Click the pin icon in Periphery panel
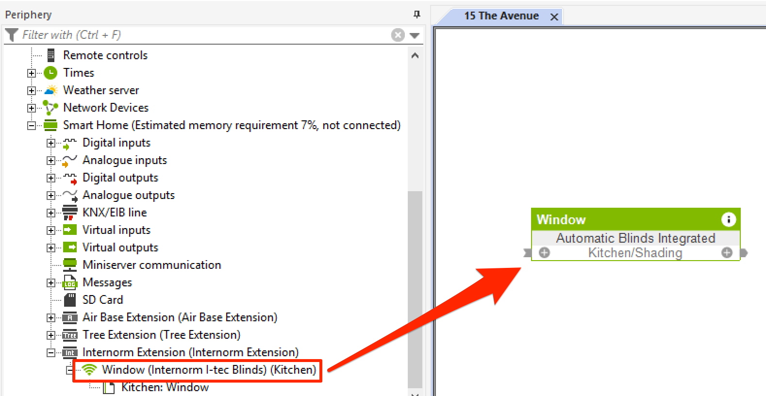 click(x=416, y=15)
